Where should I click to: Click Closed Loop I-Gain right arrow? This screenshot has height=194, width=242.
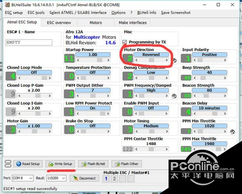pyautogui.click(x=50, y=114)
